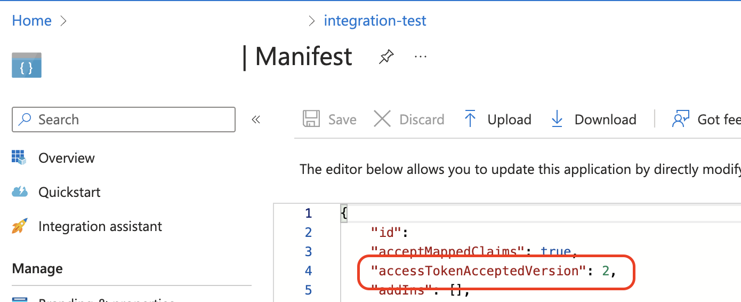Go to Quickstart page

pos(69,192)
